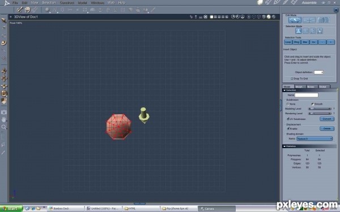Toggle UV Subdivision checkbox

click(x=288, y=119)
